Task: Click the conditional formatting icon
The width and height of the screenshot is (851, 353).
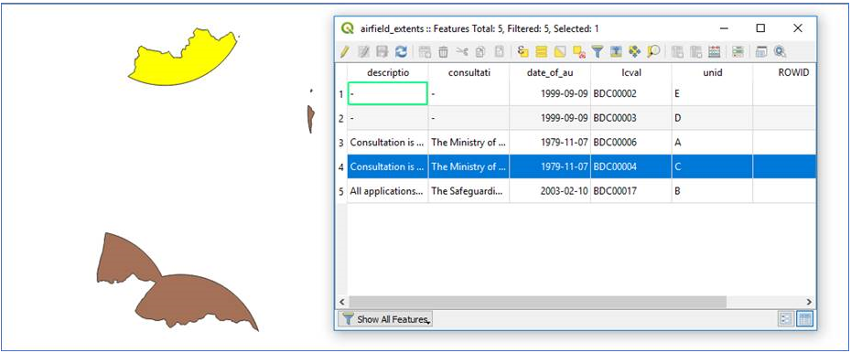Action: click(x=738, y=51)
